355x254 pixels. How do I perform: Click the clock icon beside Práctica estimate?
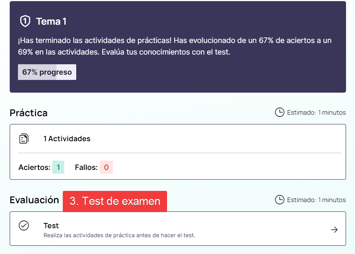[279, 112]
